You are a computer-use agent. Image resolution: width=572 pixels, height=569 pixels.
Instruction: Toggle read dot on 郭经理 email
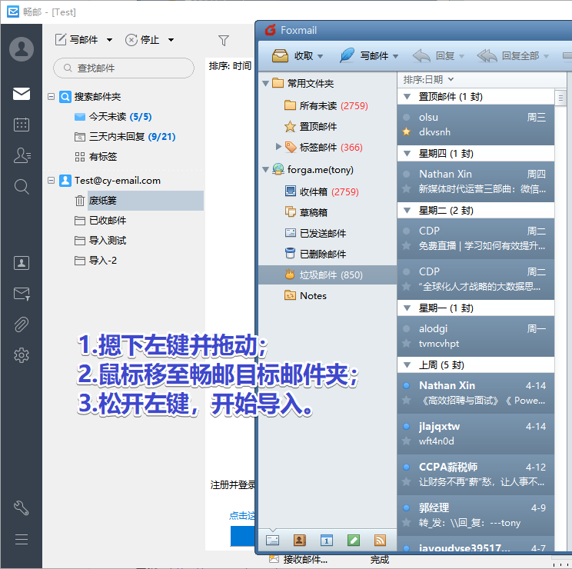tap(406, 507)
